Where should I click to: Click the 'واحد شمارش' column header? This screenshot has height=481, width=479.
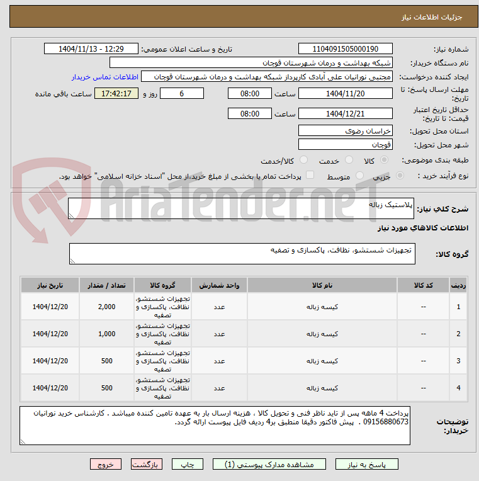pyautogui.click(x=219, y=285)
